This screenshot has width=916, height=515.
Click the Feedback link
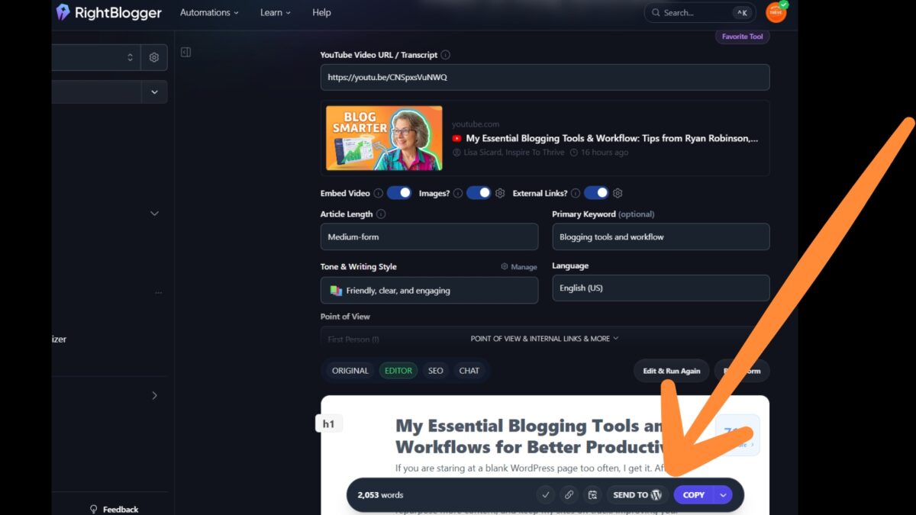click(x=121, y=509)
